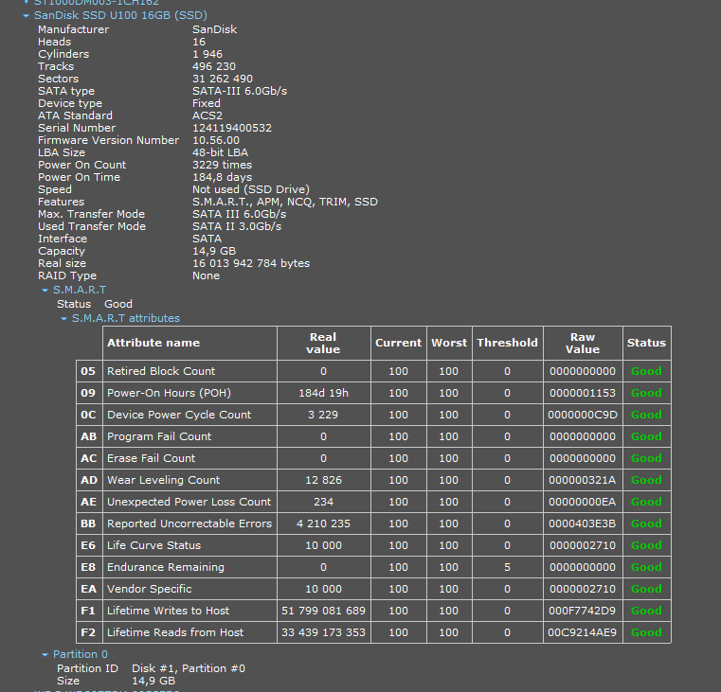This screenshot has height=692, width=721.
Task: Click the Max. Transfer Mode SATA III 6.0Gb/s value
Action: (239, 214)
